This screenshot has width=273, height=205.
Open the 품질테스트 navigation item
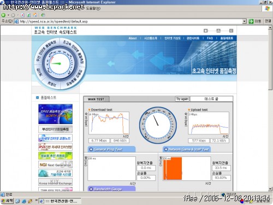pos(227,38)
